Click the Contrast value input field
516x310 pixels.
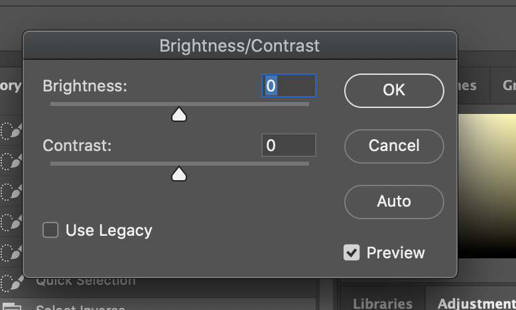click(289, 145)
